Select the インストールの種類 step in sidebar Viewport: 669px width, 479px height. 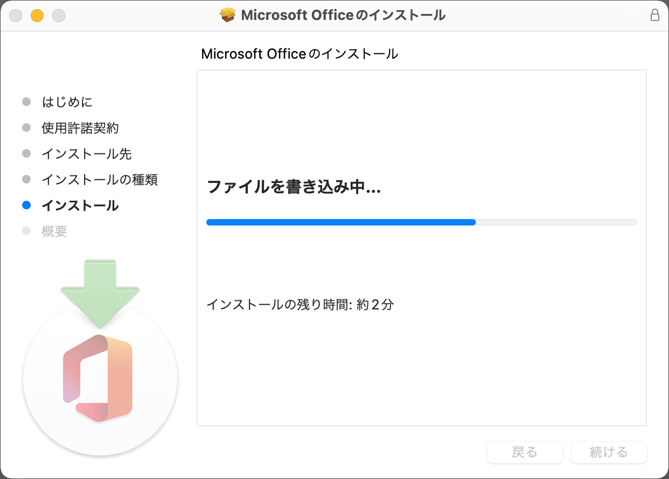click(100, 179)
